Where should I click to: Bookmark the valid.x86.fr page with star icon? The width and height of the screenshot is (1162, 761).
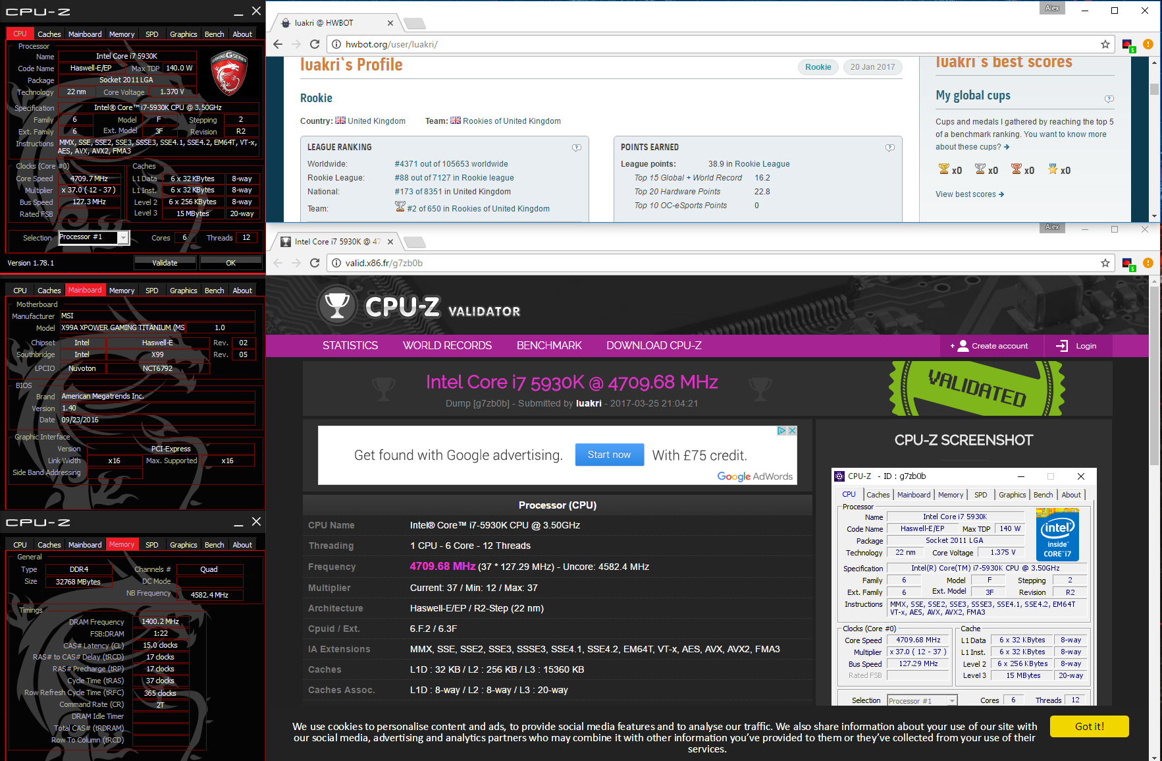coord(1105,263)
